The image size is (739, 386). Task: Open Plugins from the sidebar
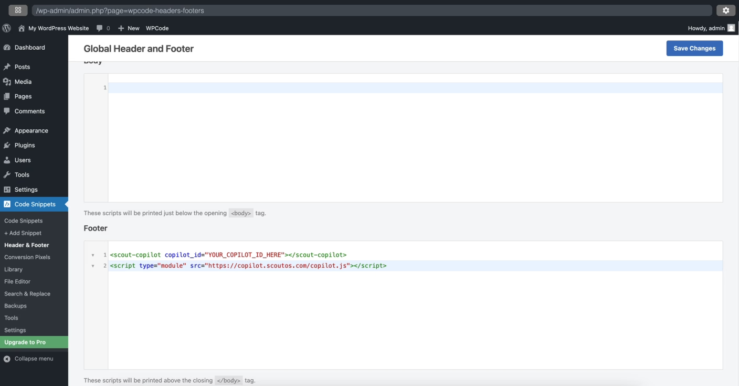click(25, 145)
